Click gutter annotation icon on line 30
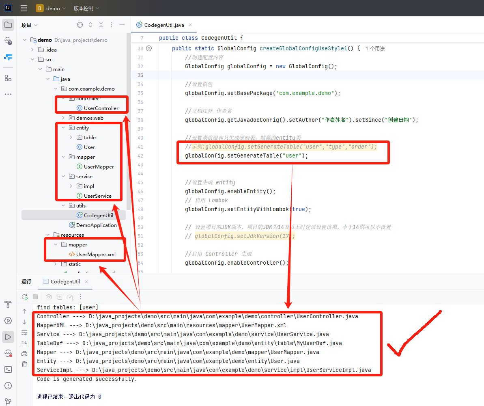Image resolution: width=484 pixels, height=406 pixels. (x=149, y=48)
